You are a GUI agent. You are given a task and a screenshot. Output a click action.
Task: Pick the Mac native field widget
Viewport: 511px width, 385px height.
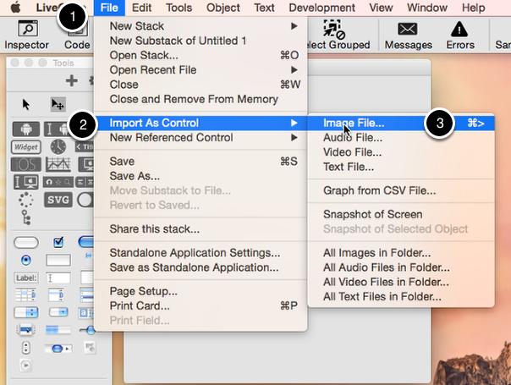26,182
